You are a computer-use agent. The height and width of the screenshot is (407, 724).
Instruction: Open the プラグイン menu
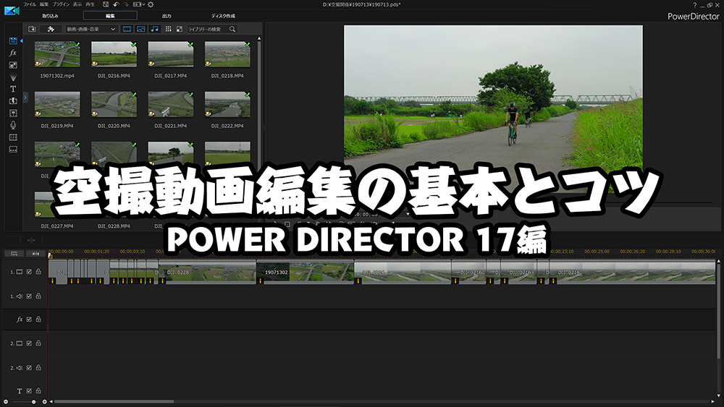(x=61, y=4)
